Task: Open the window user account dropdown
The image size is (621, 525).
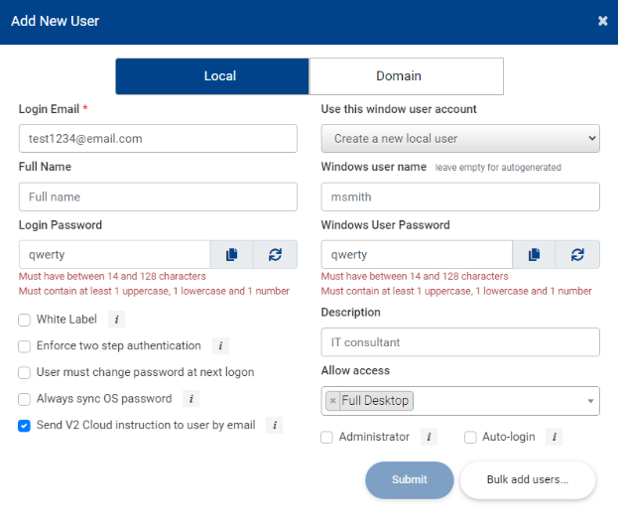Action: click(460, 139)
